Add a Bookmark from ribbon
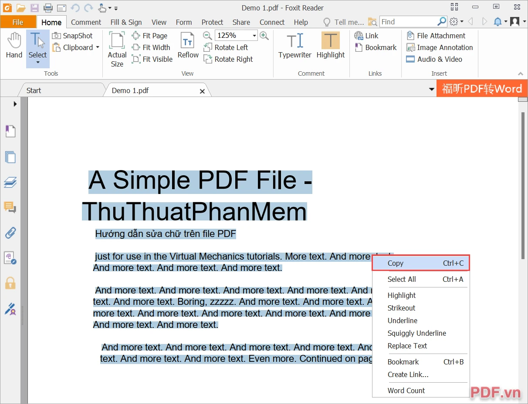Screen dimensions: 528x404 pyautogui.click(x=376, y=47)
